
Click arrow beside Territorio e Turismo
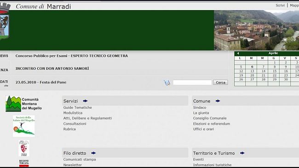tap(242, 153)
